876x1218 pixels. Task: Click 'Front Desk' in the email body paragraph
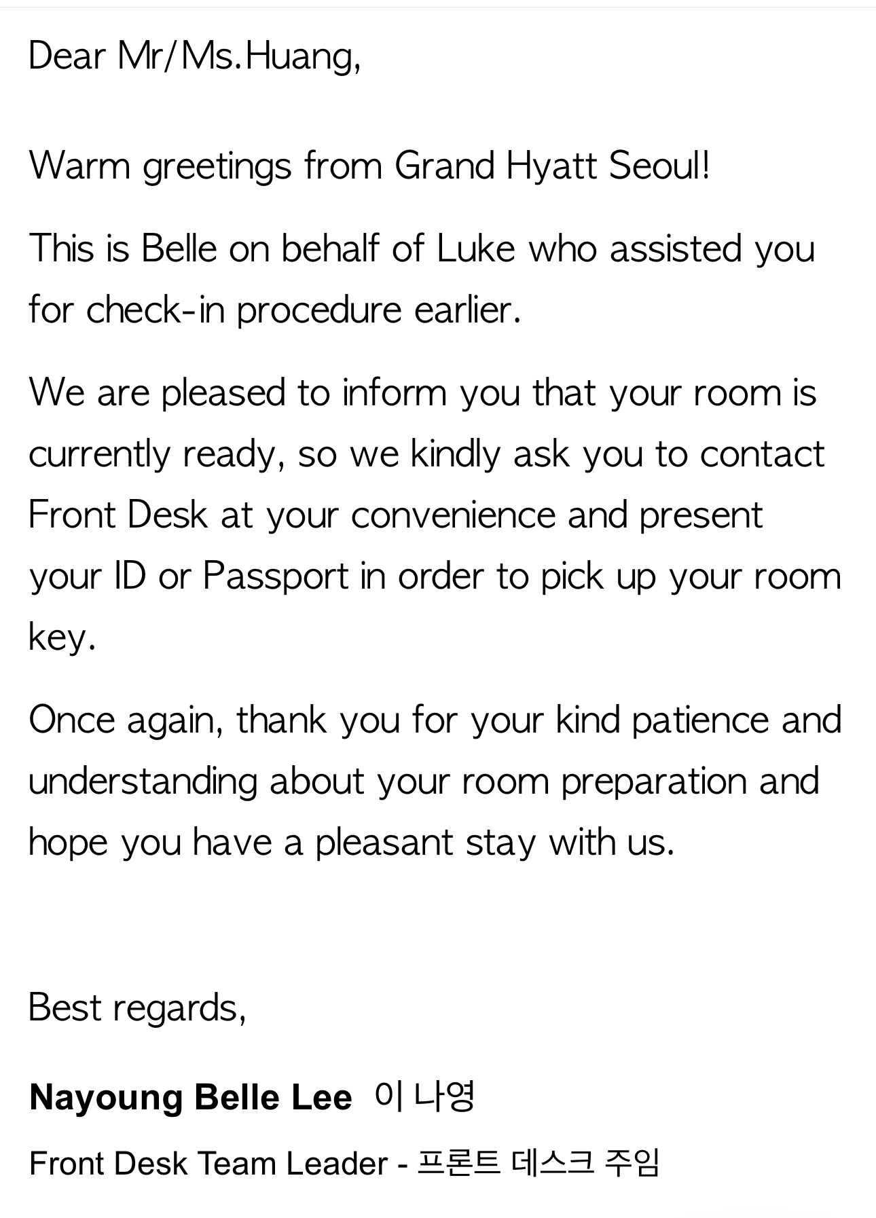[117, 515]
